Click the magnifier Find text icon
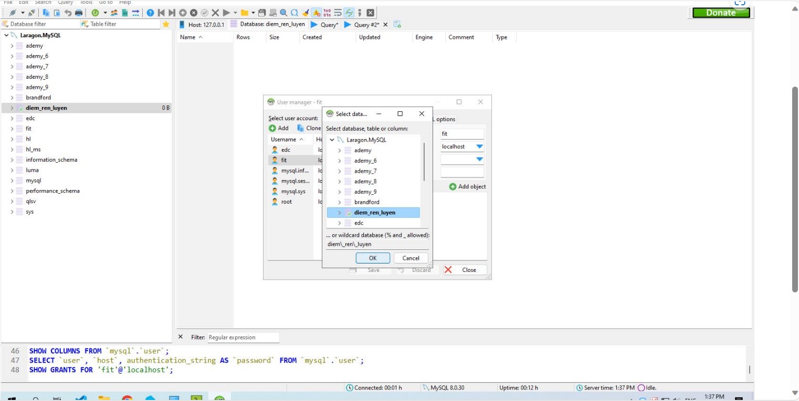 pos(283,13)
